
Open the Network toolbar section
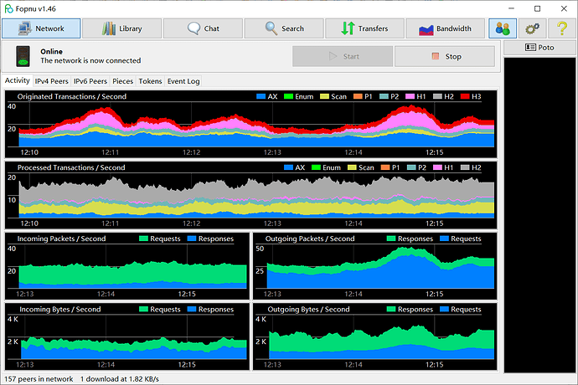pyautogui.click(x=41, y=28)
